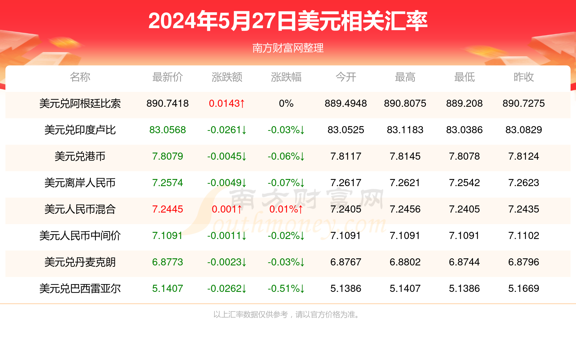Click the row name 美元离岸人民币
The width and height of the screenshot is (576, 339).
[x=80, y=183]
